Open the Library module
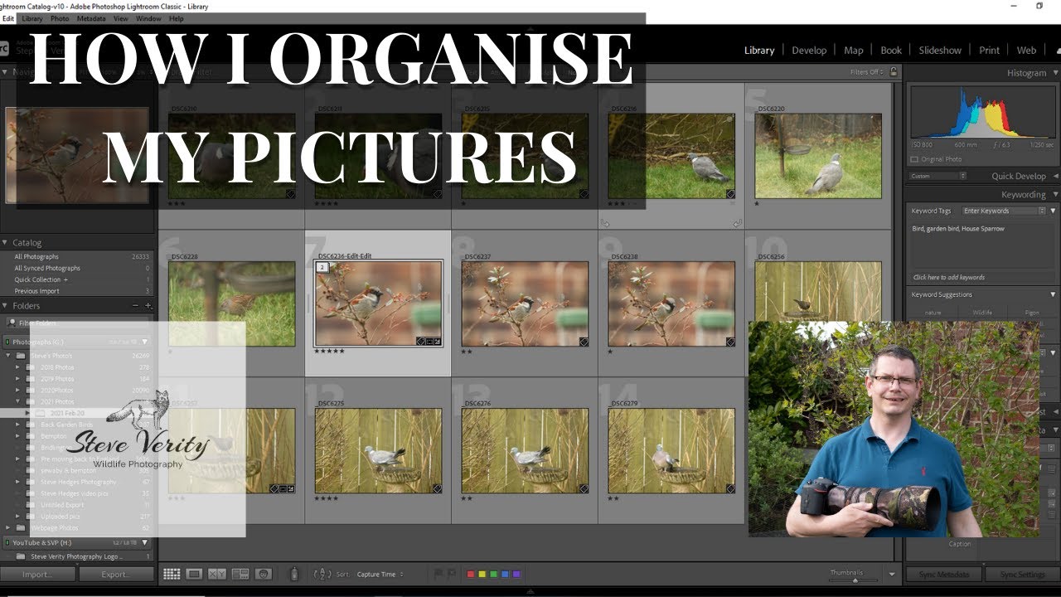This screenshot has height=597, width=1061. pyautogui.click(x=759, y=50)
